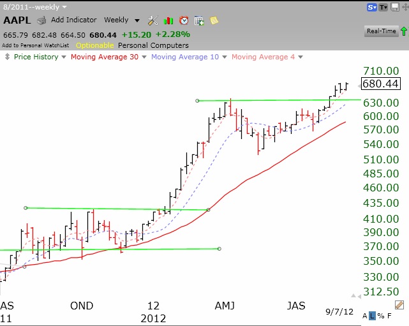Select the handle at left end of 630 trendline
This screenshot has width=409, height=326.
pyautogui.click(x=197, y=101)
